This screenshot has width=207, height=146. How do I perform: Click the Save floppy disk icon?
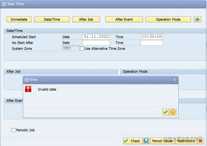[146, 141]
